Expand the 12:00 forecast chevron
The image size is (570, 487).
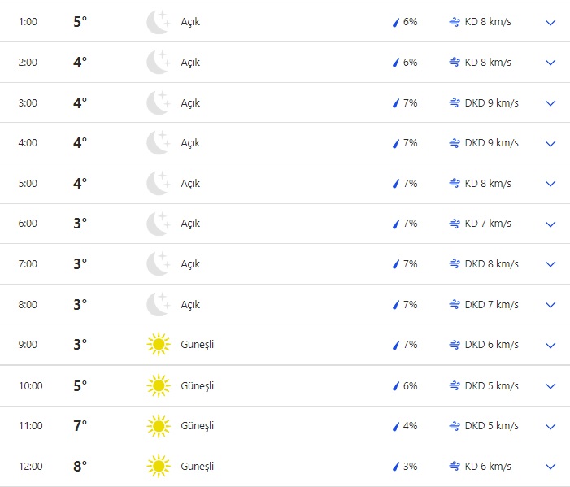pos(550,467)
